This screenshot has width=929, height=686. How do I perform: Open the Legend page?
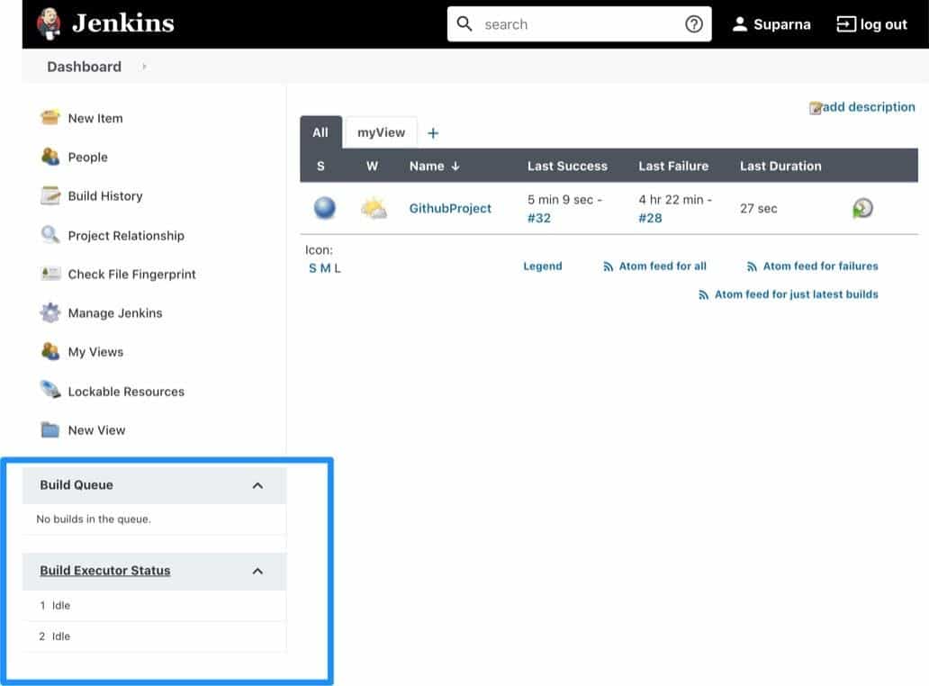[543, 266]
